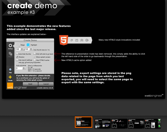Click the device access badge icon
This screenshot has width=167, height=132.
tap(77, 40)
